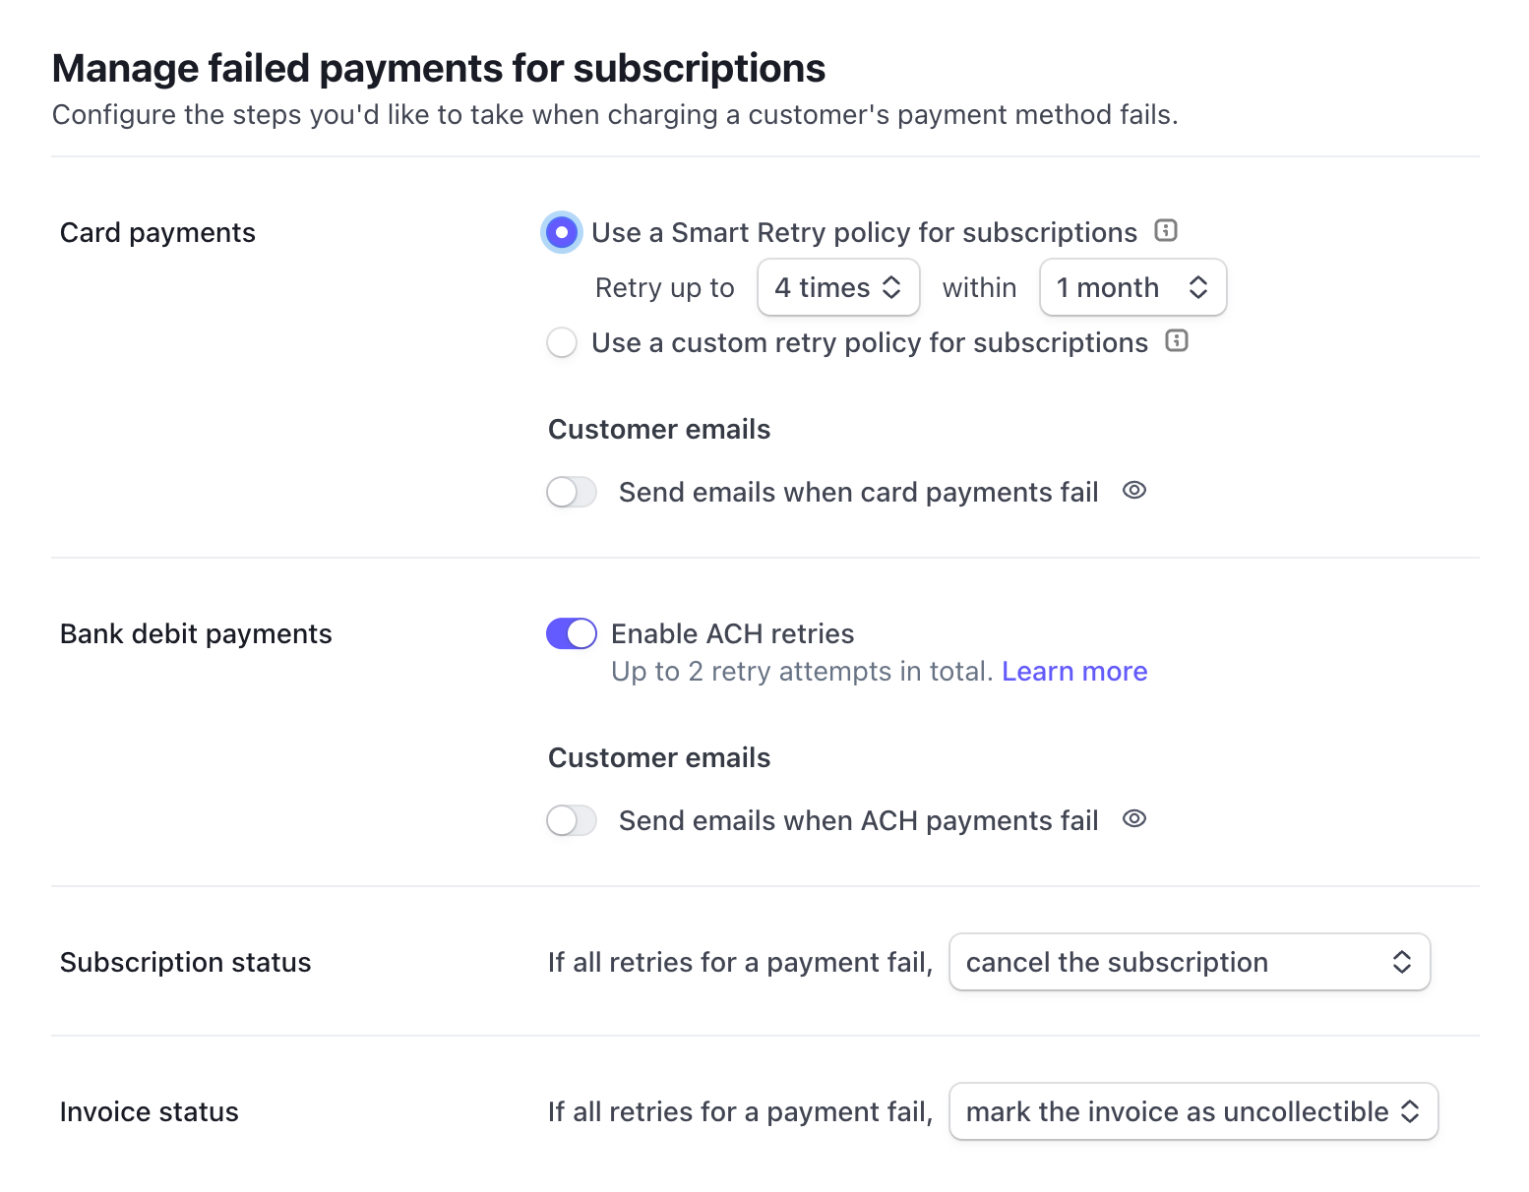Click the info icon beside Smart Retry policy
This screenshot has height=1192, width=1529.
tap(1166, 230)
